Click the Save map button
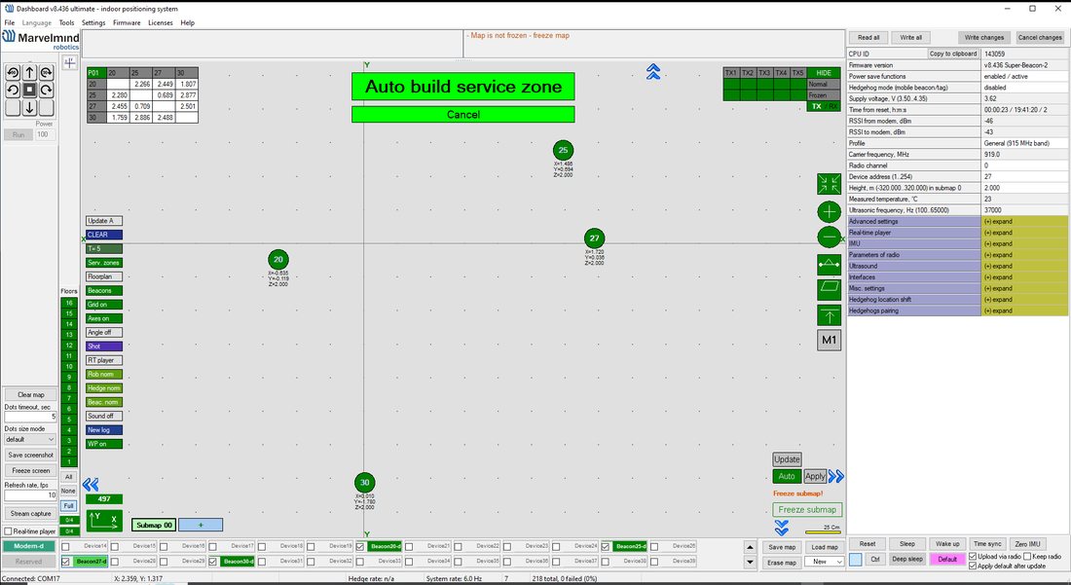 pos(782,547)
